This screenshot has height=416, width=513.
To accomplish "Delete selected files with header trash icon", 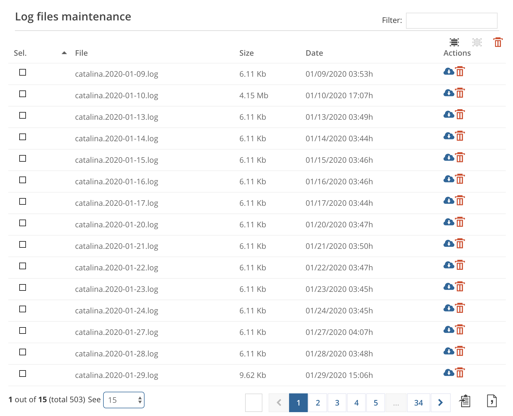I will (x=498, y=42).
